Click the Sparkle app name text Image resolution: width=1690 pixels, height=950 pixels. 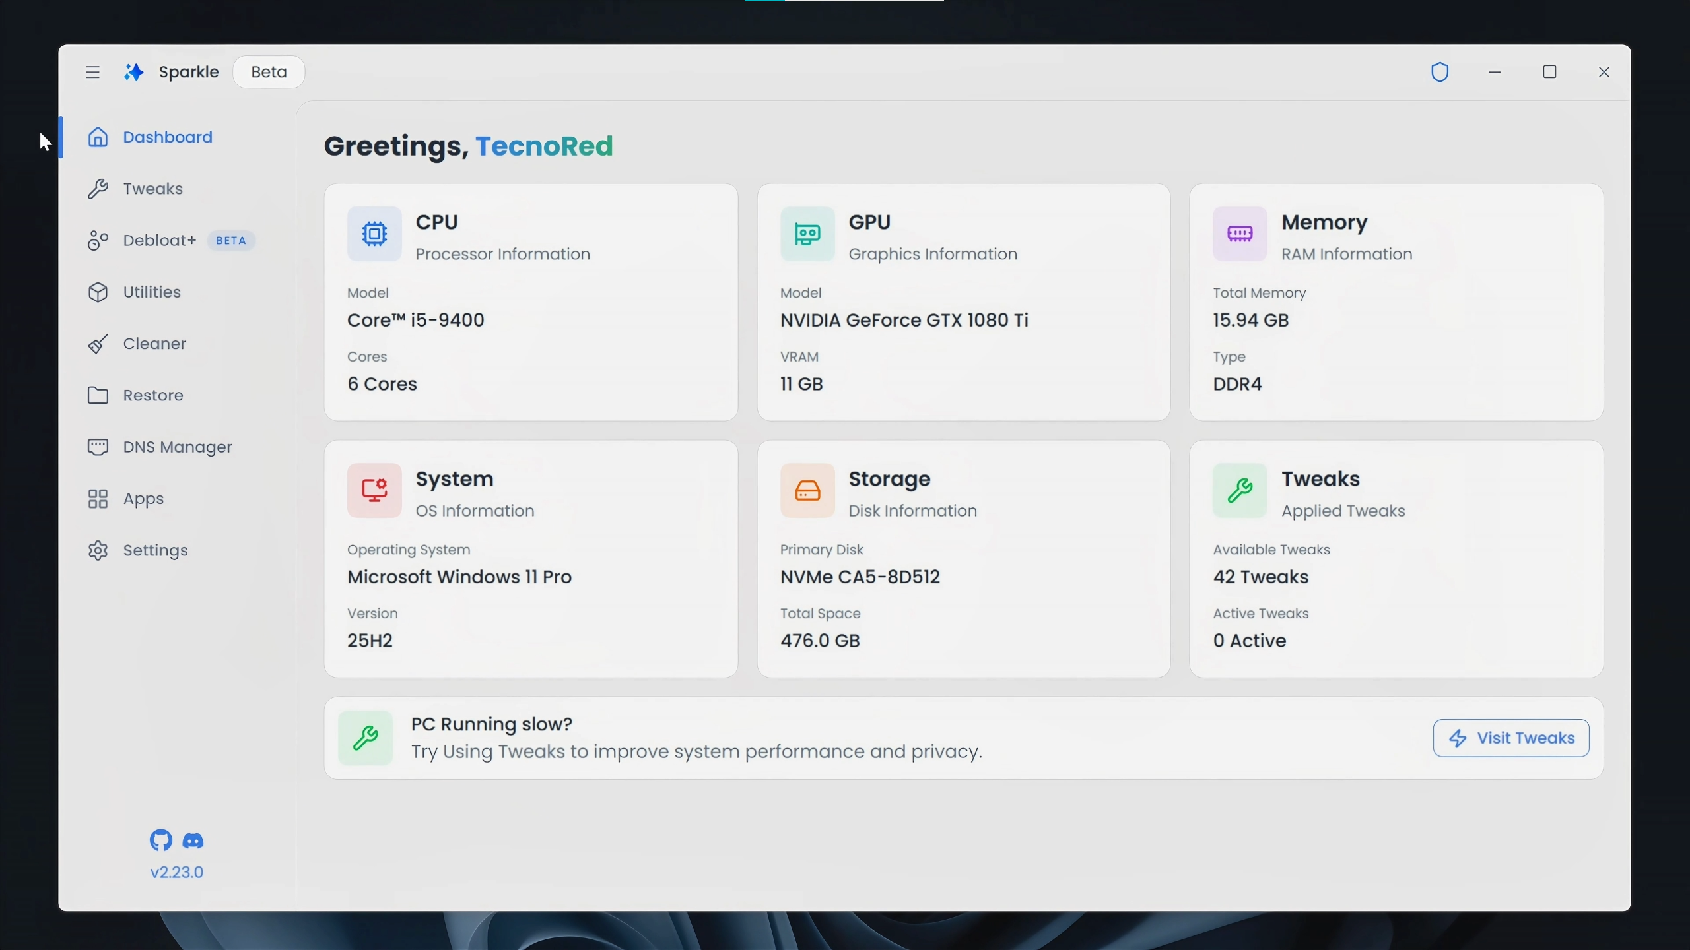tap(189, 72)
